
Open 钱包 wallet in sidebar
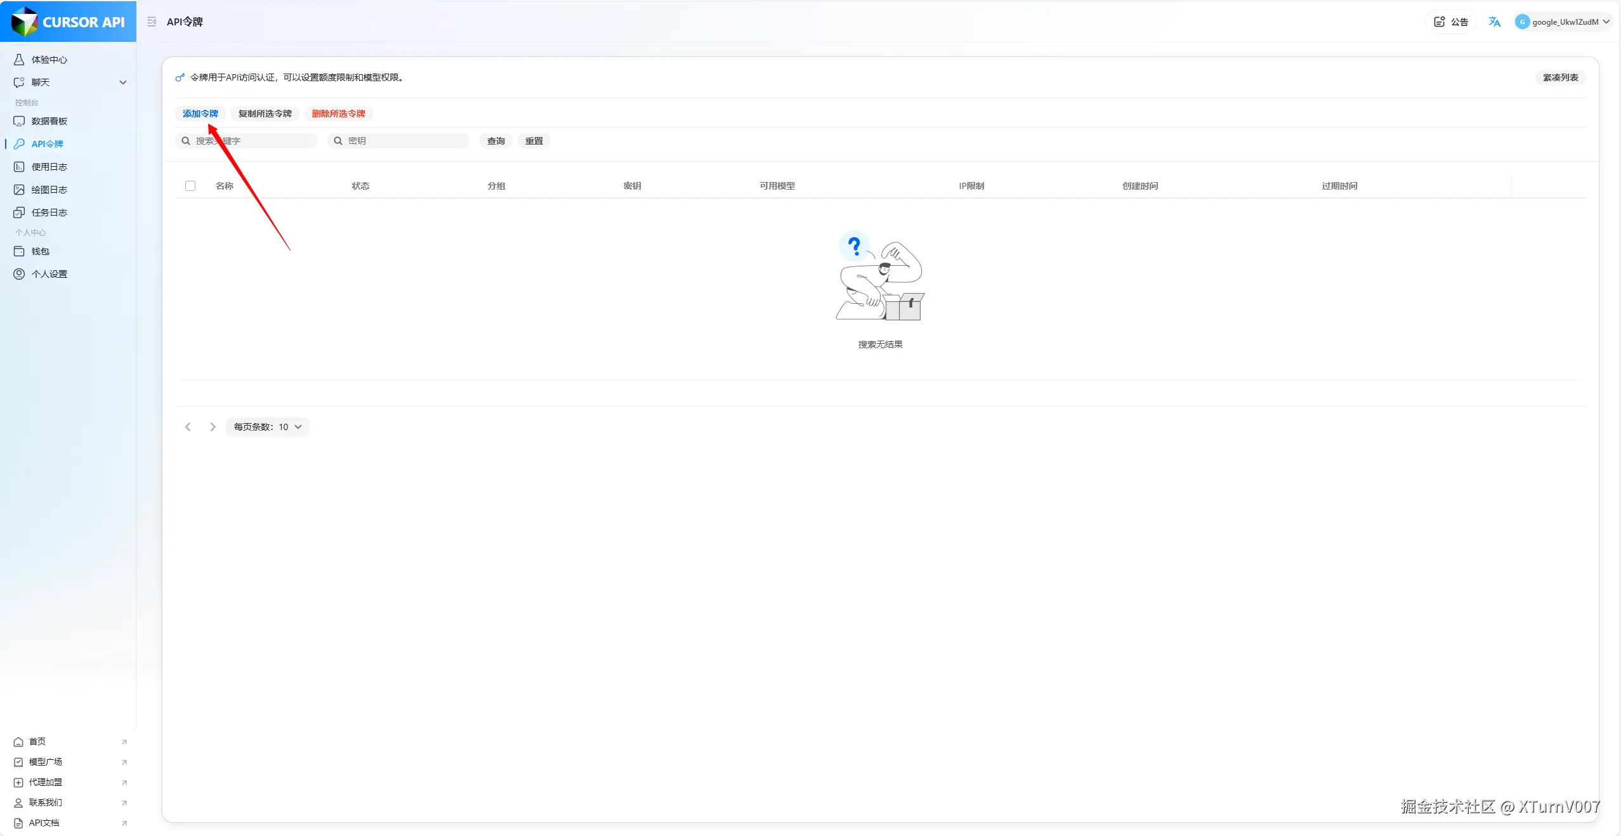point(40,251)
